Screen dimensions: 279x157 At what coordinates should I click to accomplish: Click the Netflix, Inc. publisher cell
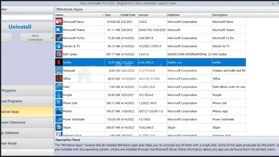coord(189,62)
